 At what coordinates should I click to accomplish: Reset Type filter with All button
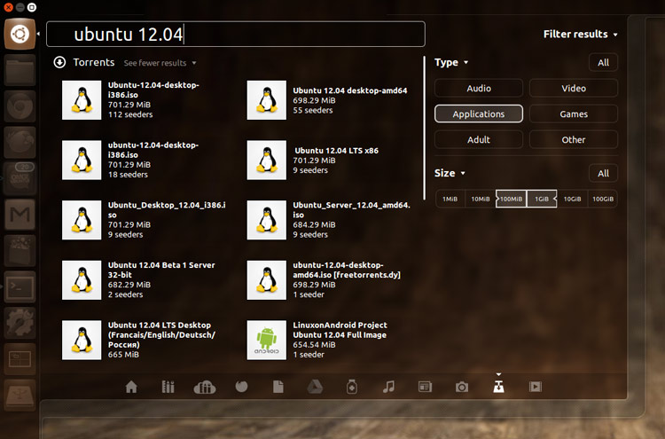coord(603,63)
